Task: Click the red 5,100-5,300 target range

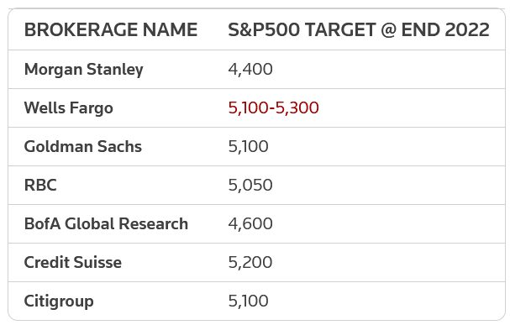Action: pos(274,107)
